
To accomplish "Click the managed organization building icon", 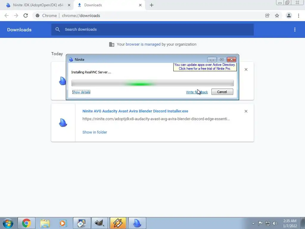I will [112, 44].
